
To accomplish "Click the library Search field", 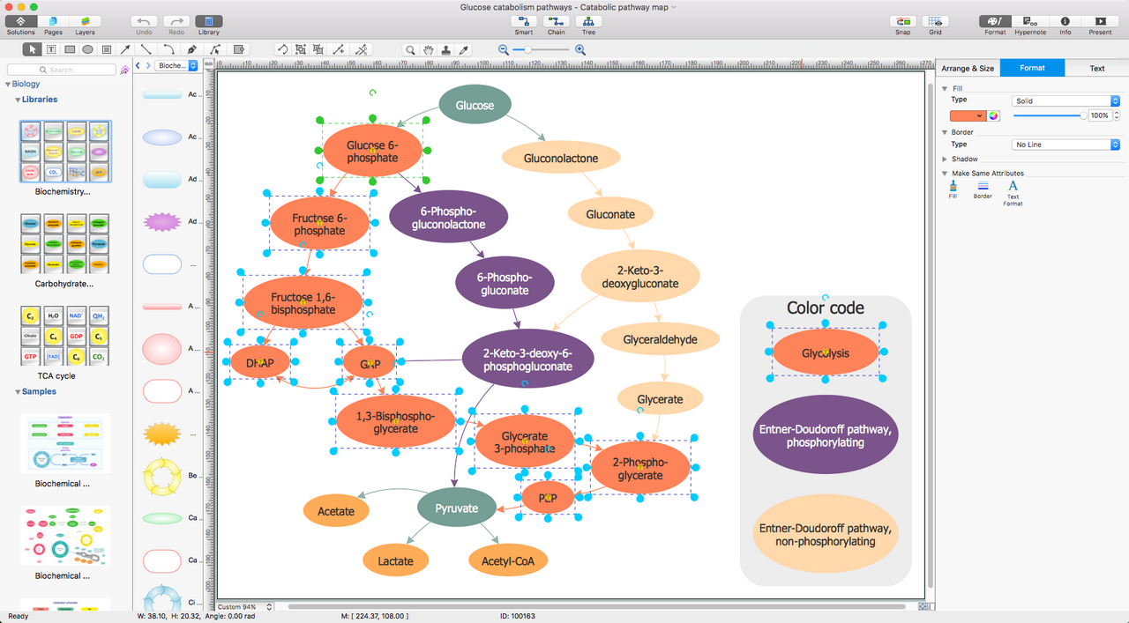I will click(x=62, y=70).
